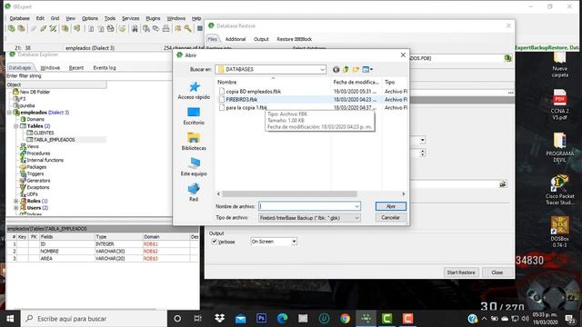Open CCNA 2 V5.pdf desktop icon
This screenshot has width=582, height=327.
tap(560, 104)
